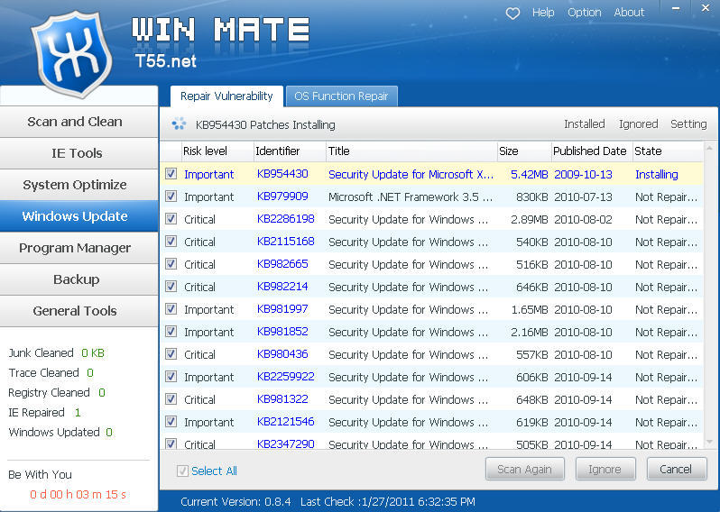Open KB980436 identifier link
Screen dimensions: 720x512
pyautogui.click(x=282, y=353)
